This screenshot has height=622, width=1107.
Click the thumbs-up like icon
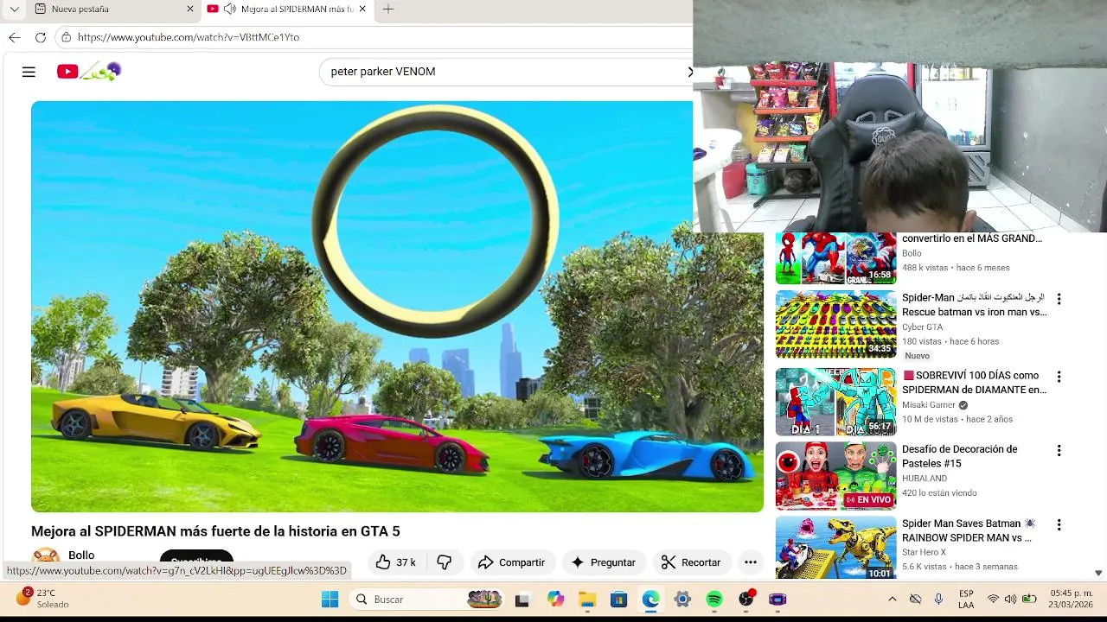click(383, 562)
